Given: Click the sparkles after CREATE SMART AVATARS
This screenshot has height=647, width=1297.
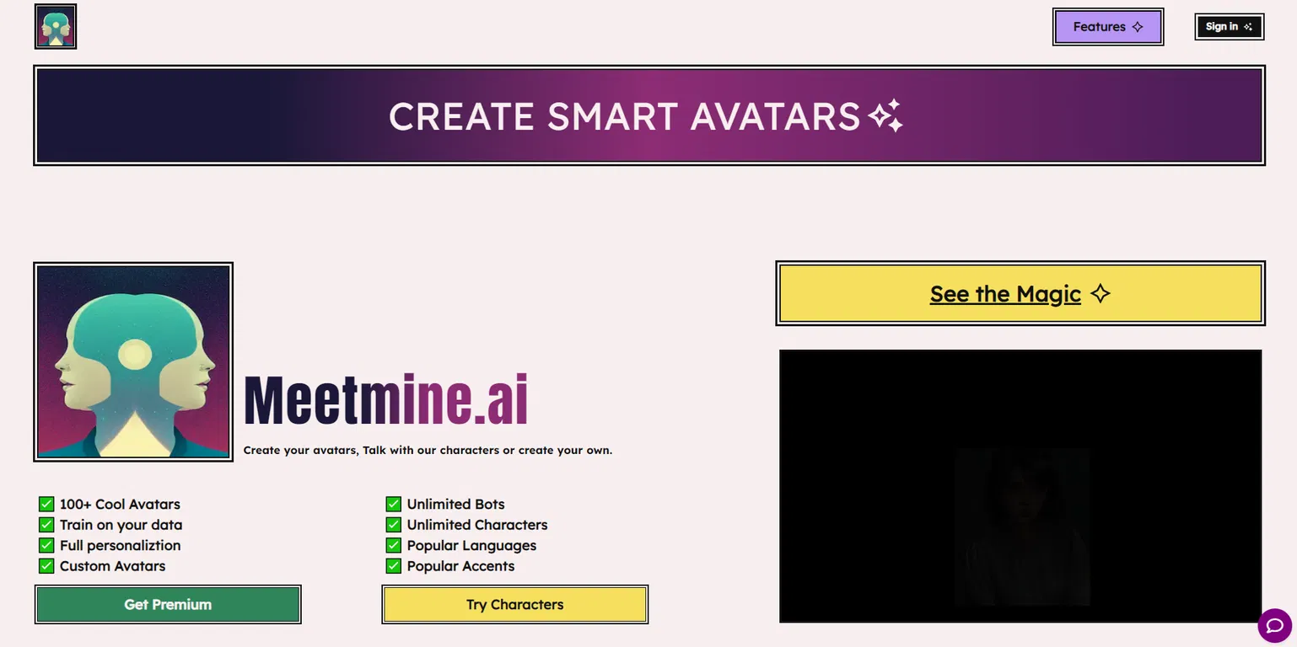Looking at the screenshot, I should (885, 116).
